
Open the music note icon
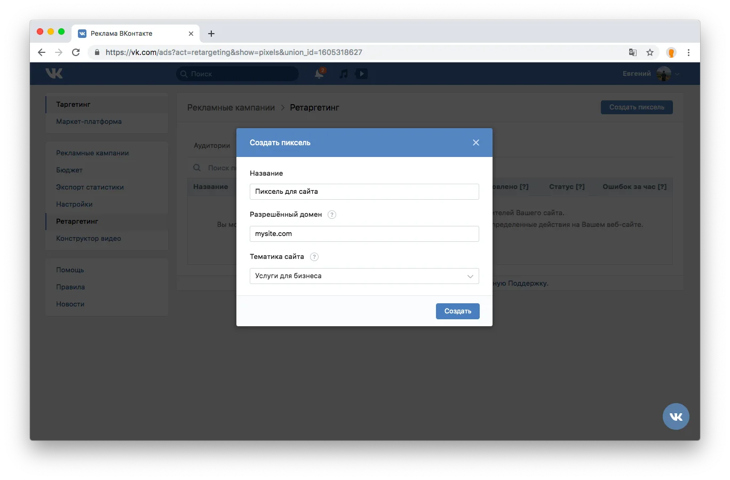coord(344,74)
